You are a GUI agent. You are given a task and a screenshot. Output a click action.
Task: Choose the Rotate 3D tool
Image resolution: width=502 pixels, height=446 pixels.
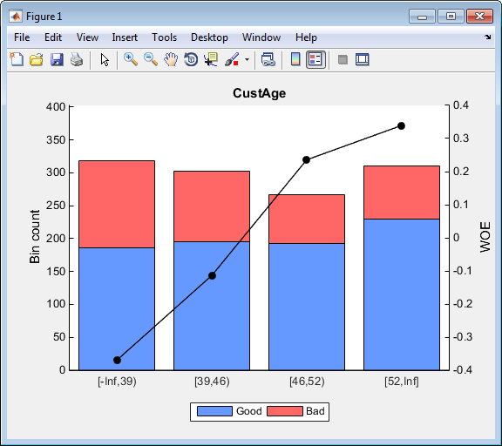pos(191,59)
